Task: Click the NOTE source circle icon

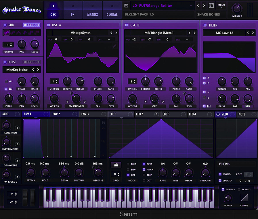Action: pos(254,114)
